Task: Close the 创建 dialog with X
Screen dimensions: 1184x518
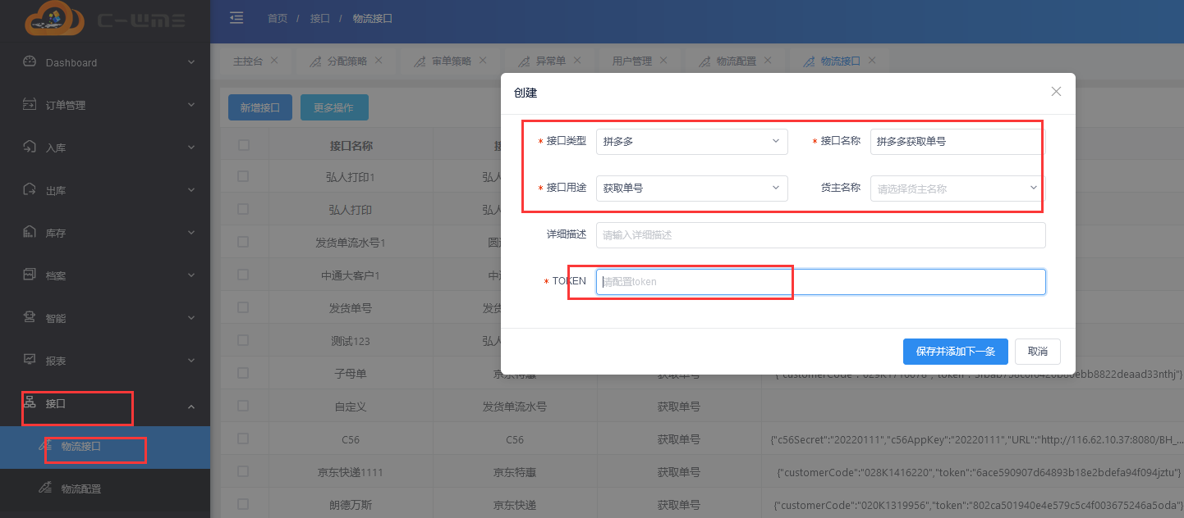Action: point(1057,92)
